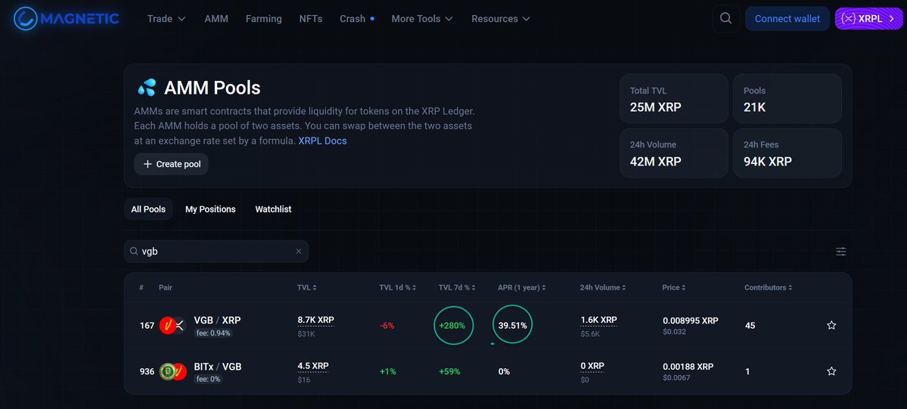Viewport: 907px width, 409px height.
Task: Click the fee: 0.94% badge
Action: pyautogui.click(x=213, y=333)
